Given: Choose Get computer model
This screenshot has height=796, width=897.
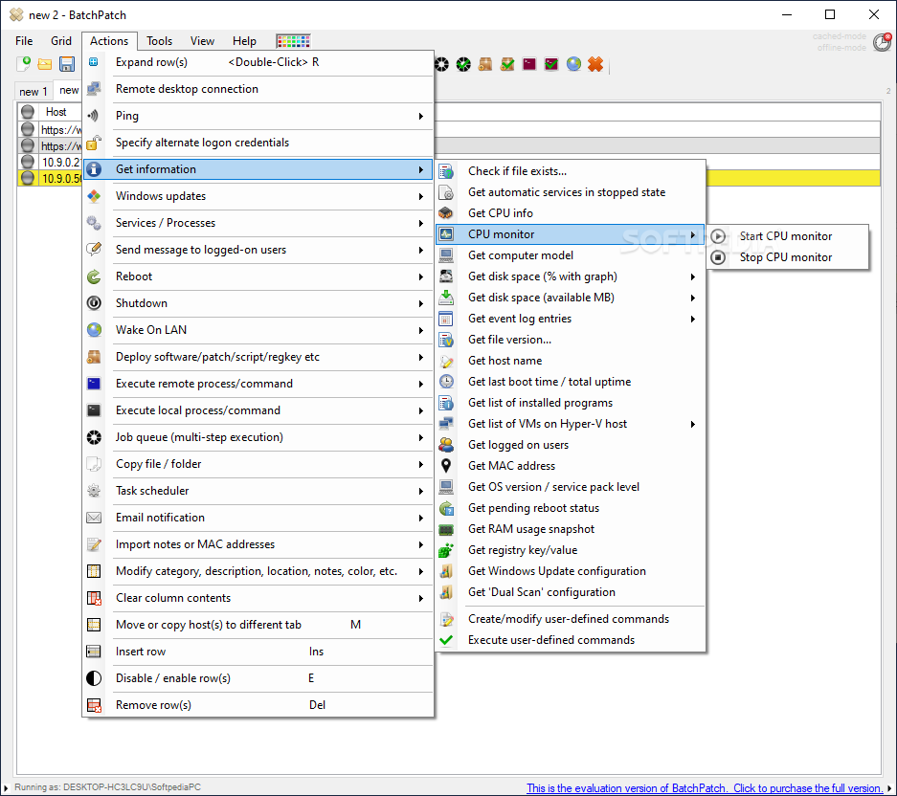Looking at the screenshot, I should [571, 255].
